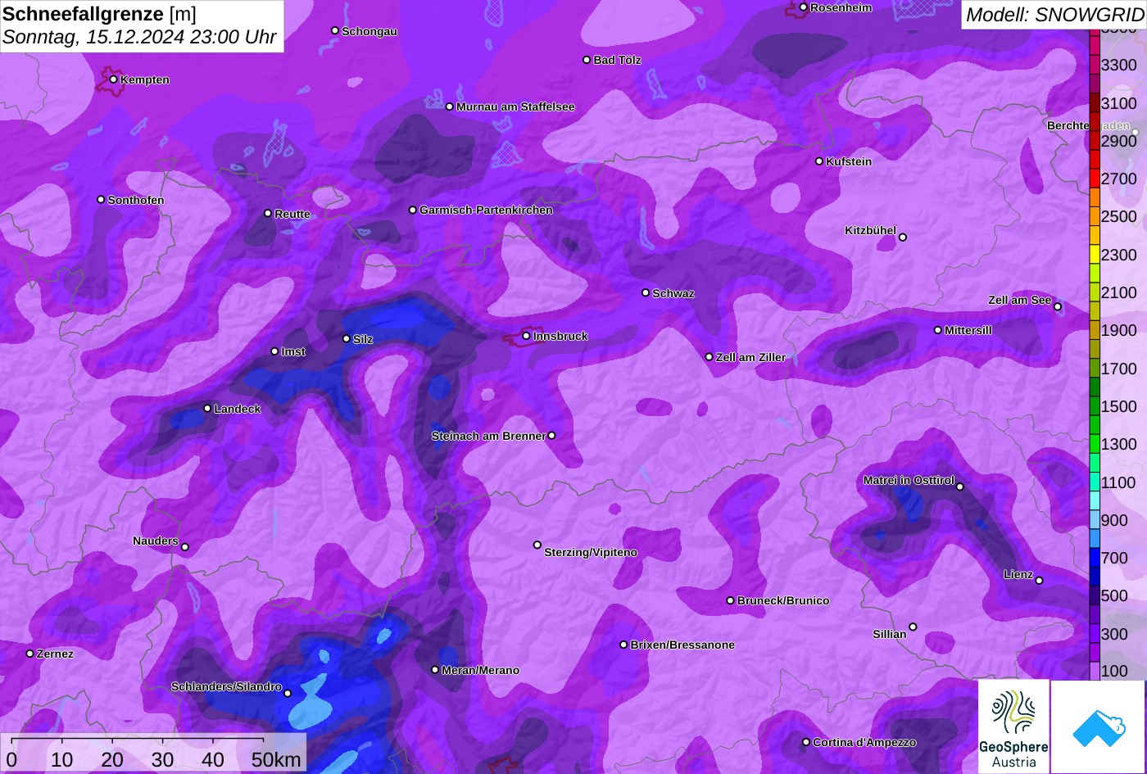This screenshot has width=1147, height=774.
Task: Click the Steinach am Brenner label
Action: (488, 436)
